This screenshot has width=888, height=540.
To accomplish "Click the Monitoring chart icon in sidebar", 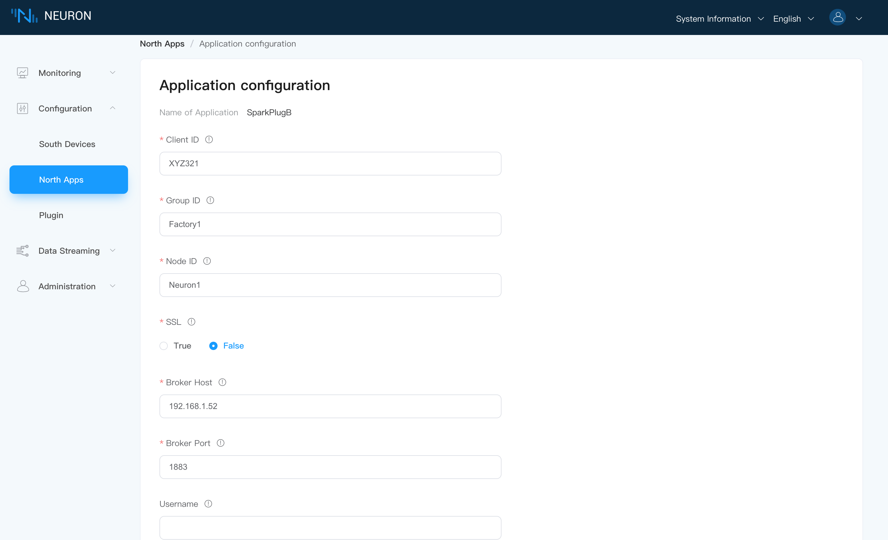I will click(x=22, y=73).
